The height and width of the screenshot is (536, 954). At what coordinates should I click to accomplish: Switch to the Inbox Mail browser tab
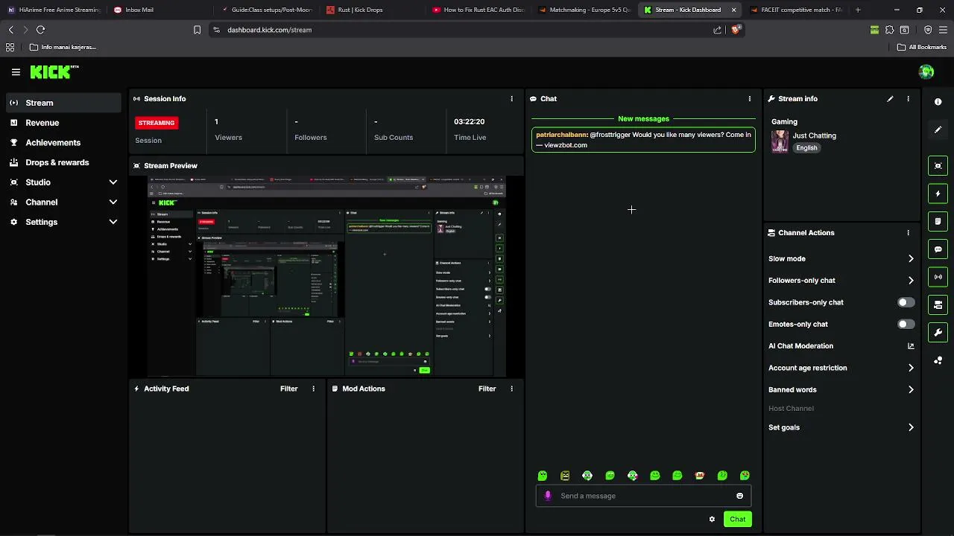pyautogui.click(x=161, y=10)
